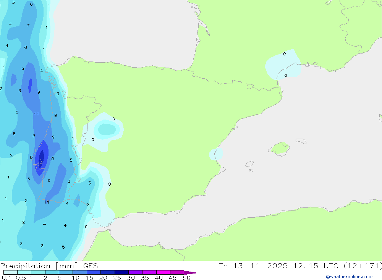This screenshot has height=280, width=382.
Task: Click the 2–5 mm legend color swatch
Action: tap(52, 272)
